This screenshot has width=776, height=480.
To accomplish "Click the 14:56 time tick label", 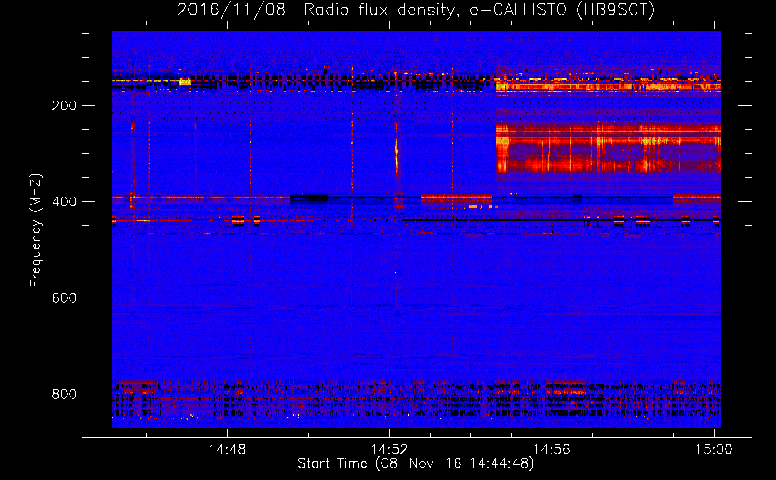I will pyautogui.click(x=552, y=449).
